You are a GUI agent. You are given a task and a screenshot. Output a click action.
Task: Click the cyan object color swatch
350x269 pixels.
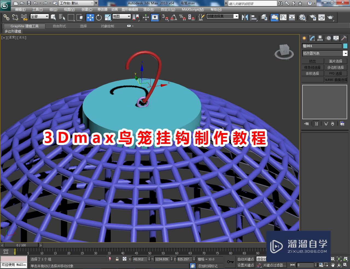pos(345,46)
